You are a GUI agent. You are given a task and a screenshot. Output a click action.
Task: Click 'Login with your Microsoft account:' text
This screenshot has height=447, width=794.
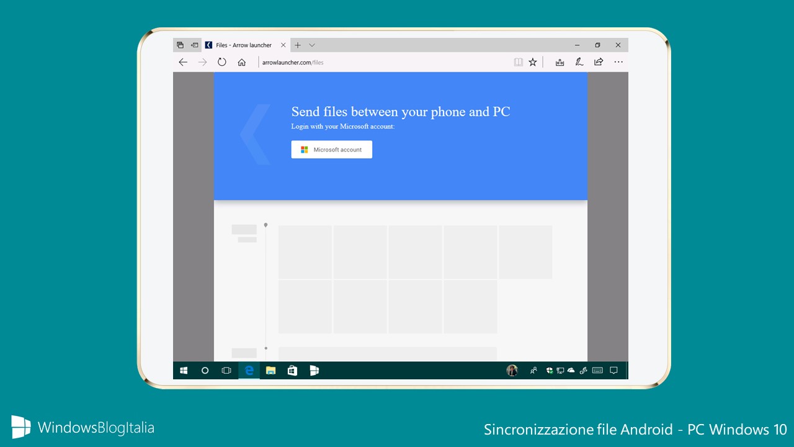click(343, 127)
